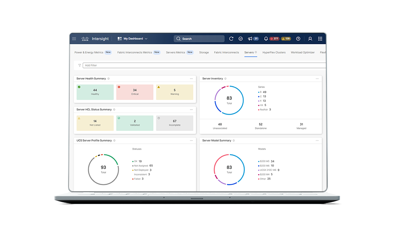Show the 277 critical alarms badge
This screenshot has width=394, height=238.
(274, 39)
